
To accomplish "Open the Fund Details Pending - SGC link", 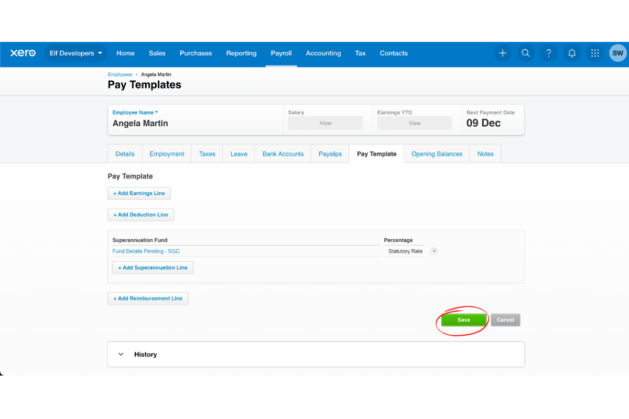I will pos(146,251).
